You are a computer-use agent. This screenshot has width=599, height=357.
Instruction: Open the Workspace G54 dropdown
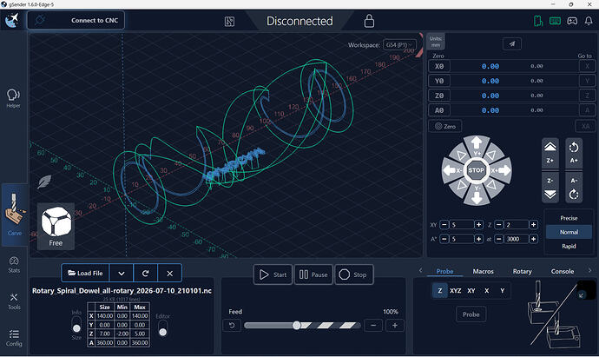399,44
